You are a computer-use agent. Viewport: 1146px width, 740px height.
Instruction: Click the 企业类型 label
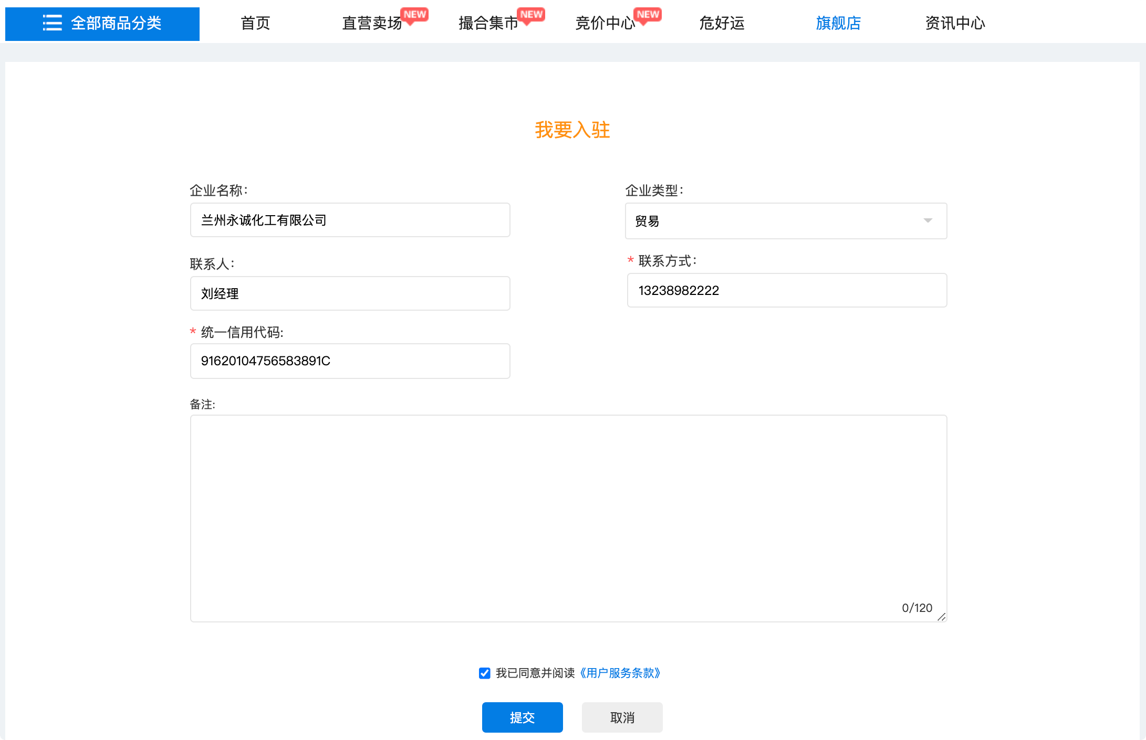pyautogui.click(x=654, y=190)
